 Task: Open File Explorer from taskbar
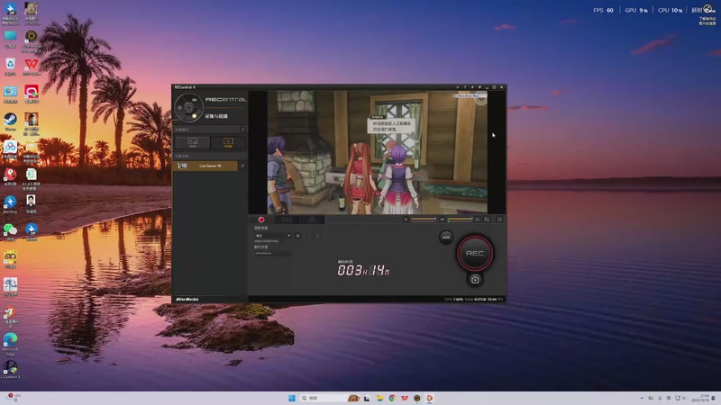coord(379,398)
